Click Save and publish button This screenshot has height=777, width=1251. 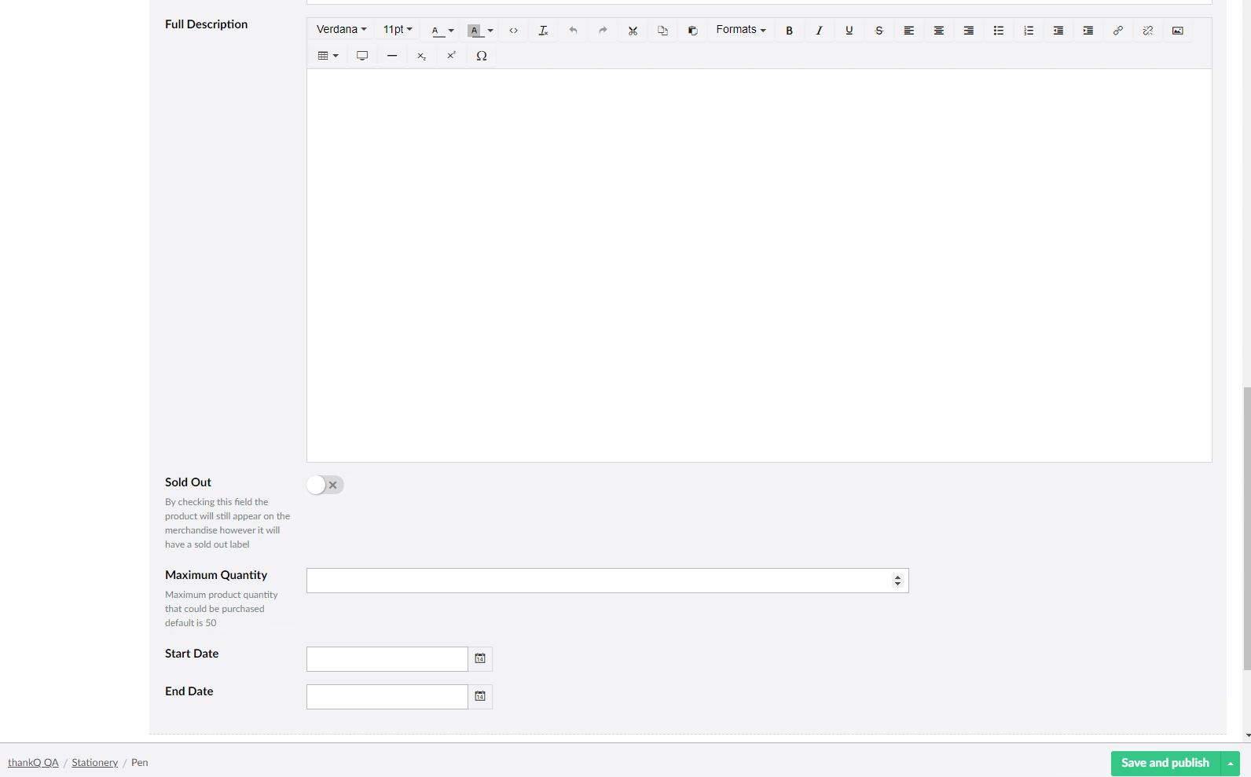[1165, 763]
